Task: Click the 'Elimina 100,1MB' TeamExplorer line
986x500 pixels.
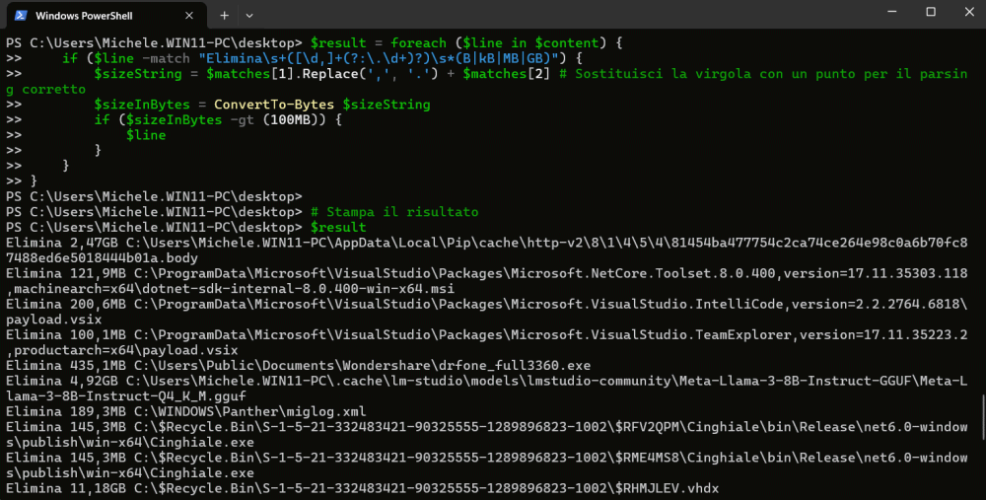Action: point(487,343)
